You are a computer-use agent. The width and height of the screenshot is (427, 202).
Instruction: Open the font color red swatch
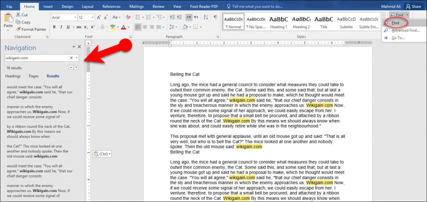pyautogui.click(x=123, y=27)
